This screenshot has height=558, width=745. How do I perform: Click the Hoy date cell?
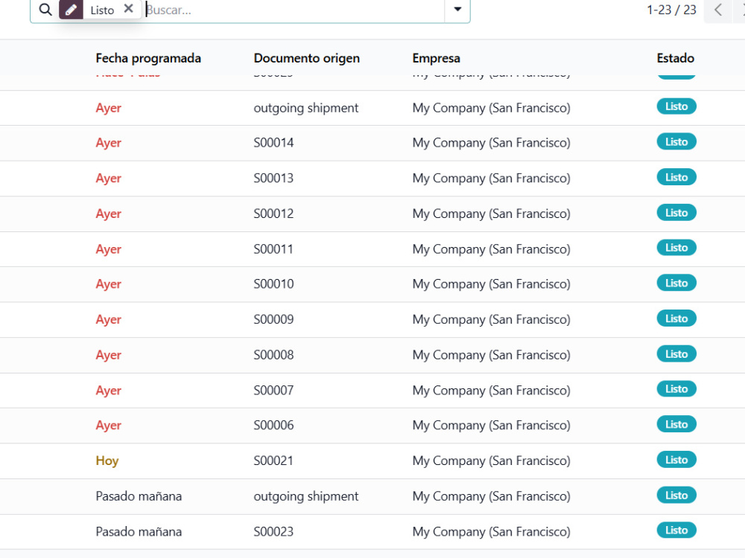tap(107, 461)
